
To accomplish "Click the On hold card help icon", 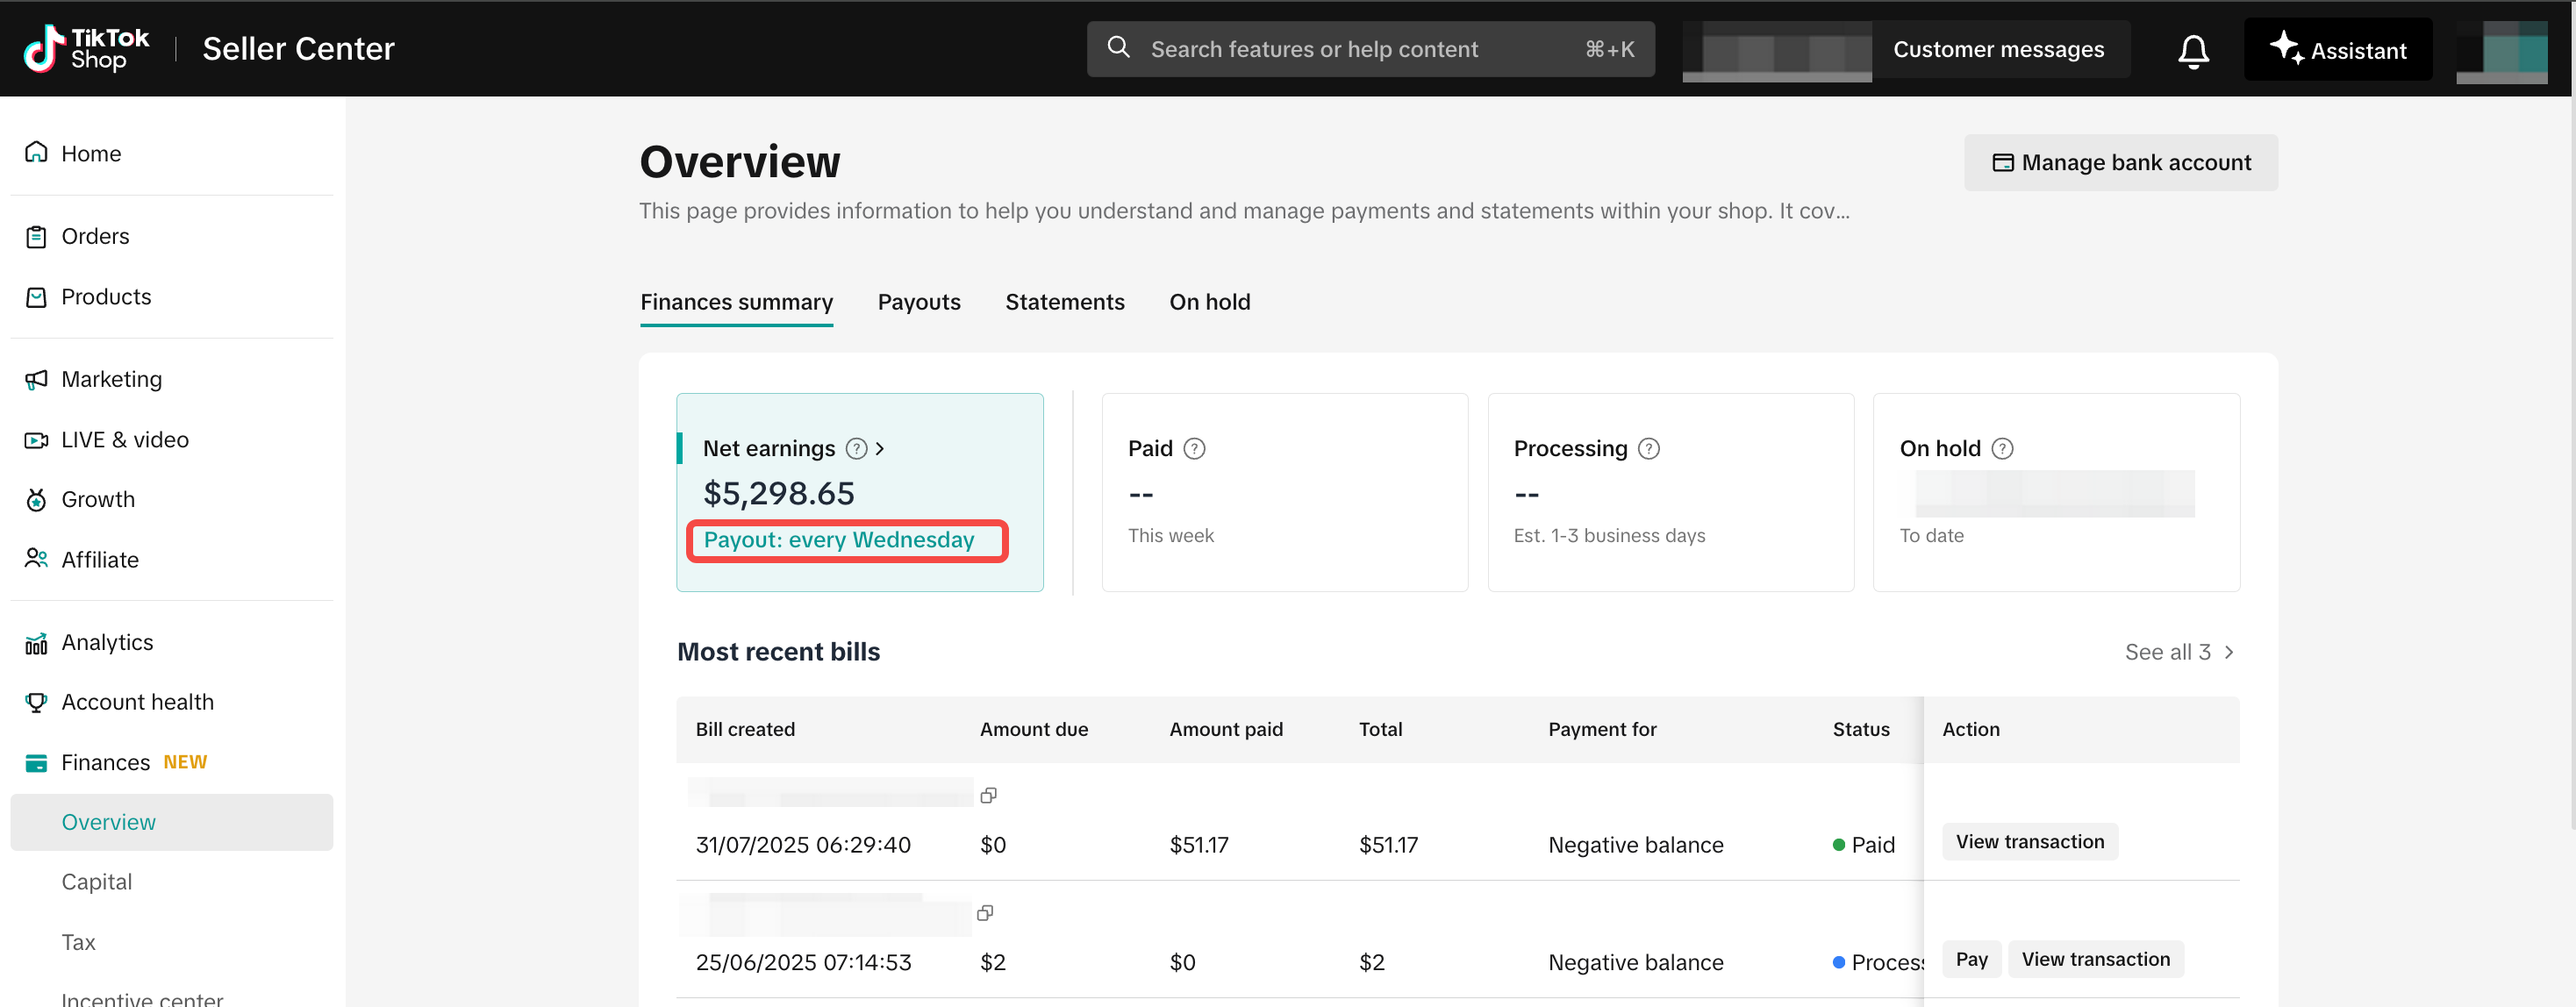I will pos(2002,448).
